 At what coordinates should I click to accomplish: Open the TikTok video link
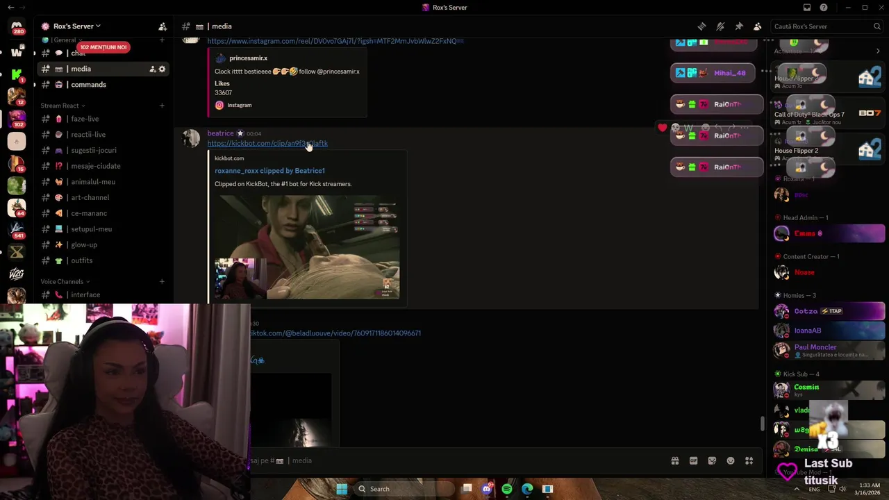click(335, 333)
